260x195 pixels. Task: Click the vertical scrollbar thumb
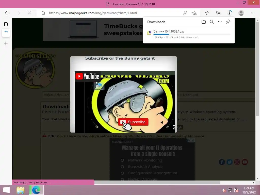pos(257,69)
